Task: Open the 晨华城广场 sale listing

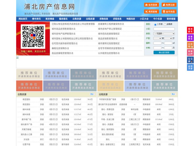Action: [26, 120]
